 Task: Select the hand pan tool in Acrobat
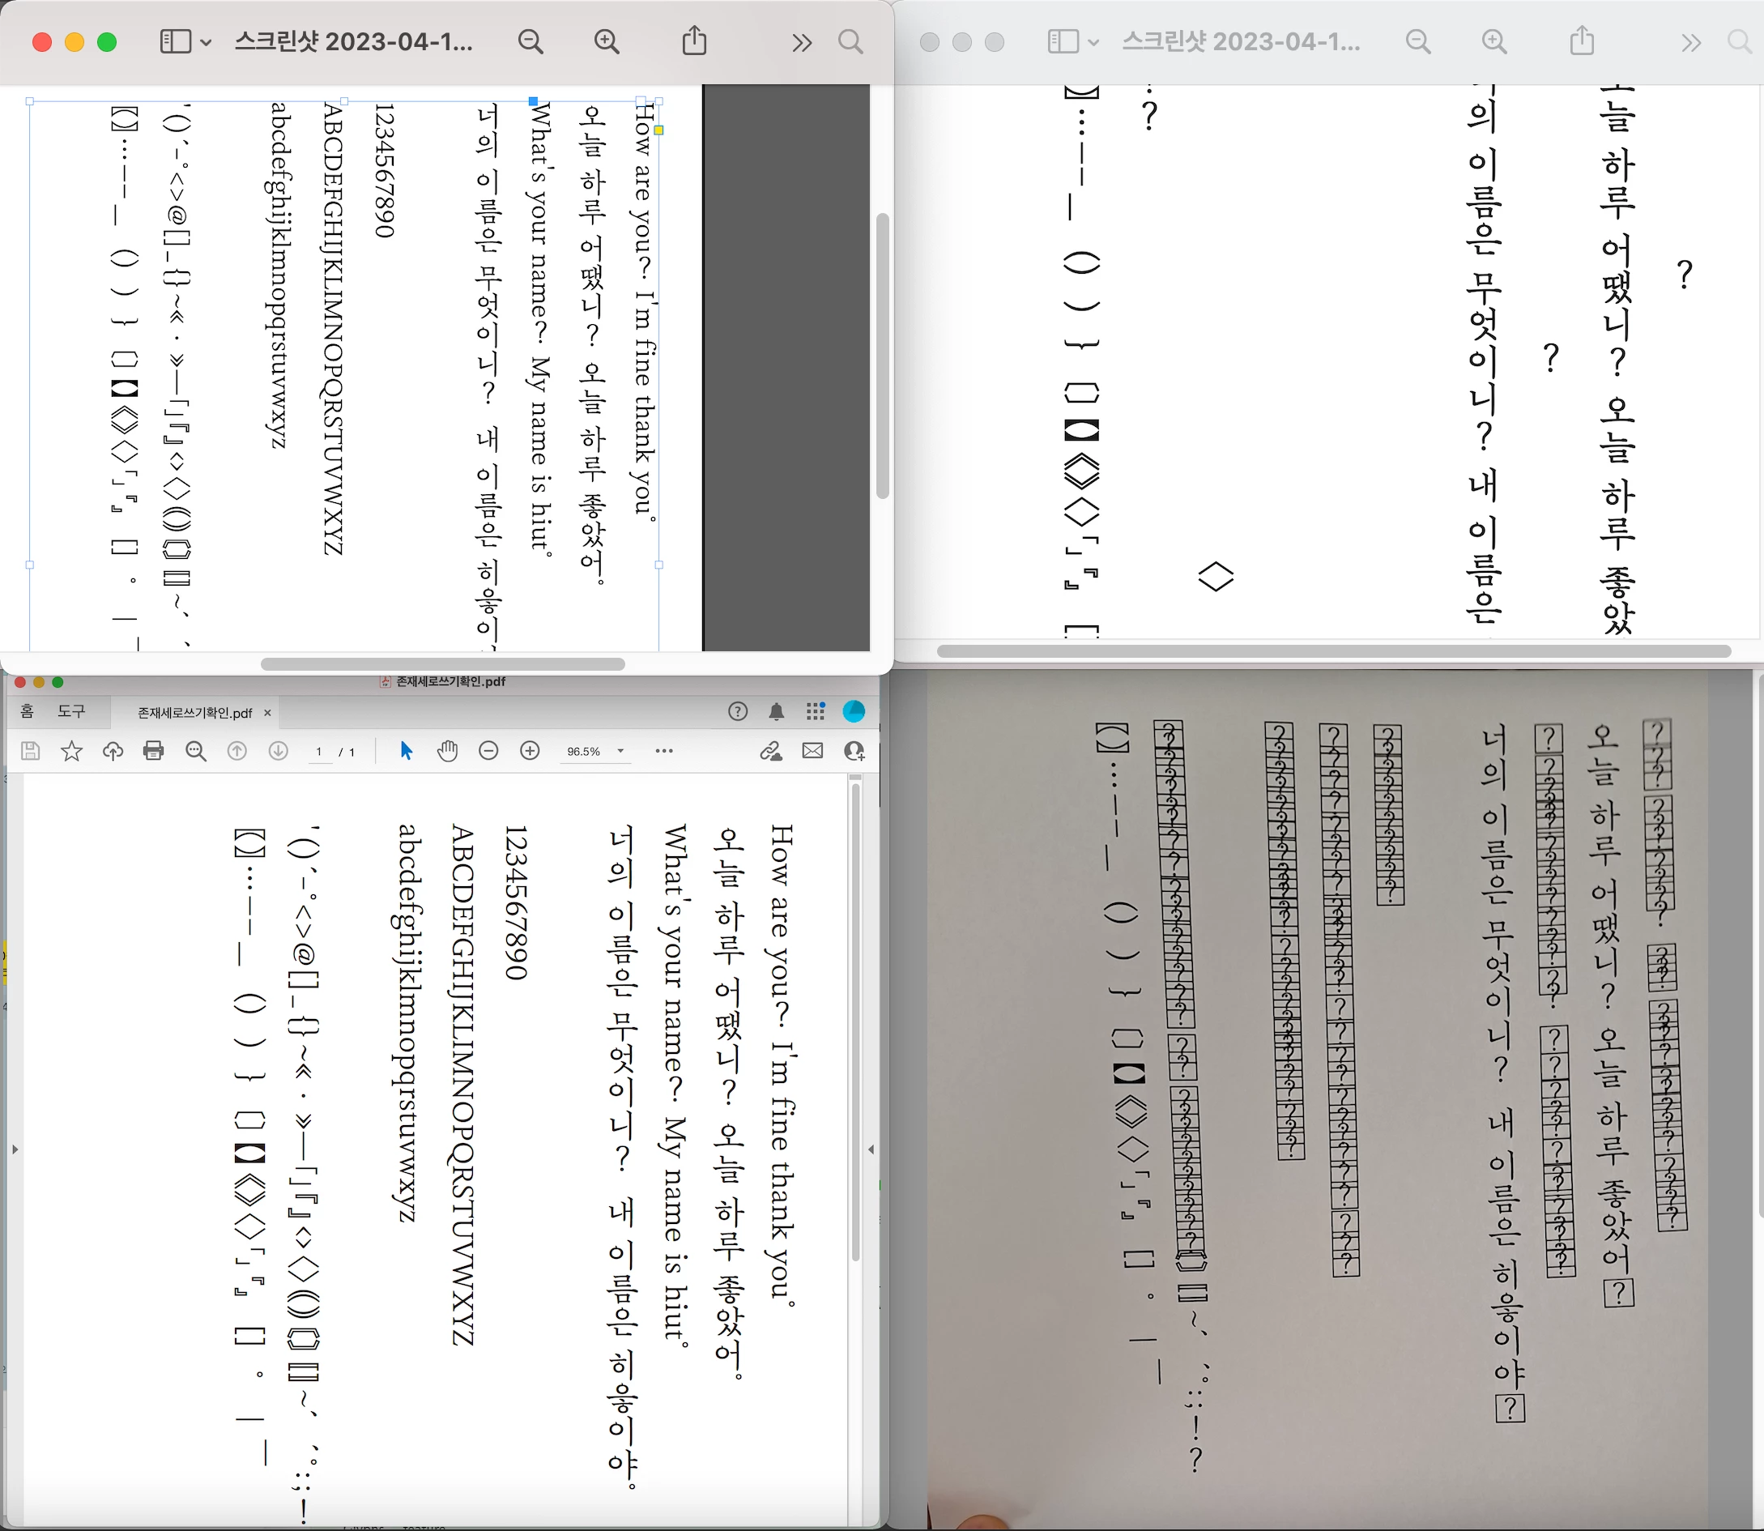click(447, 751)
